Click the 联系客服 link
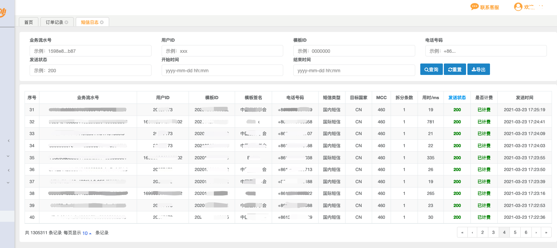The height and width of the screenshot is (248, 557). click(490, 7)
